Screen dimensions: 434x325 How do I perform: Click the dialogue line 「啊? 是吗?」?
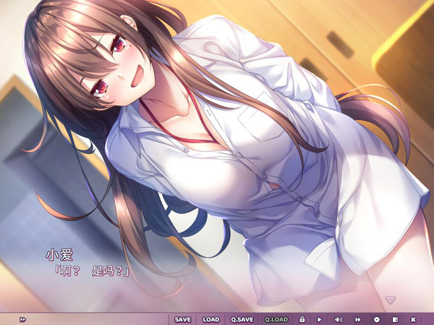pyautogui.click(x=92, y=271)
